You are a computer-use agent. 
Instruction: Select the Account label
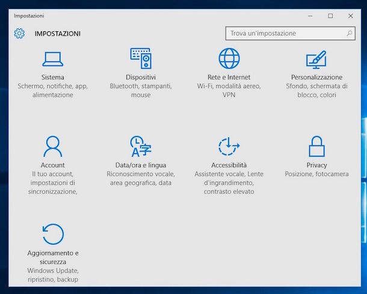[x=53, y=165]
